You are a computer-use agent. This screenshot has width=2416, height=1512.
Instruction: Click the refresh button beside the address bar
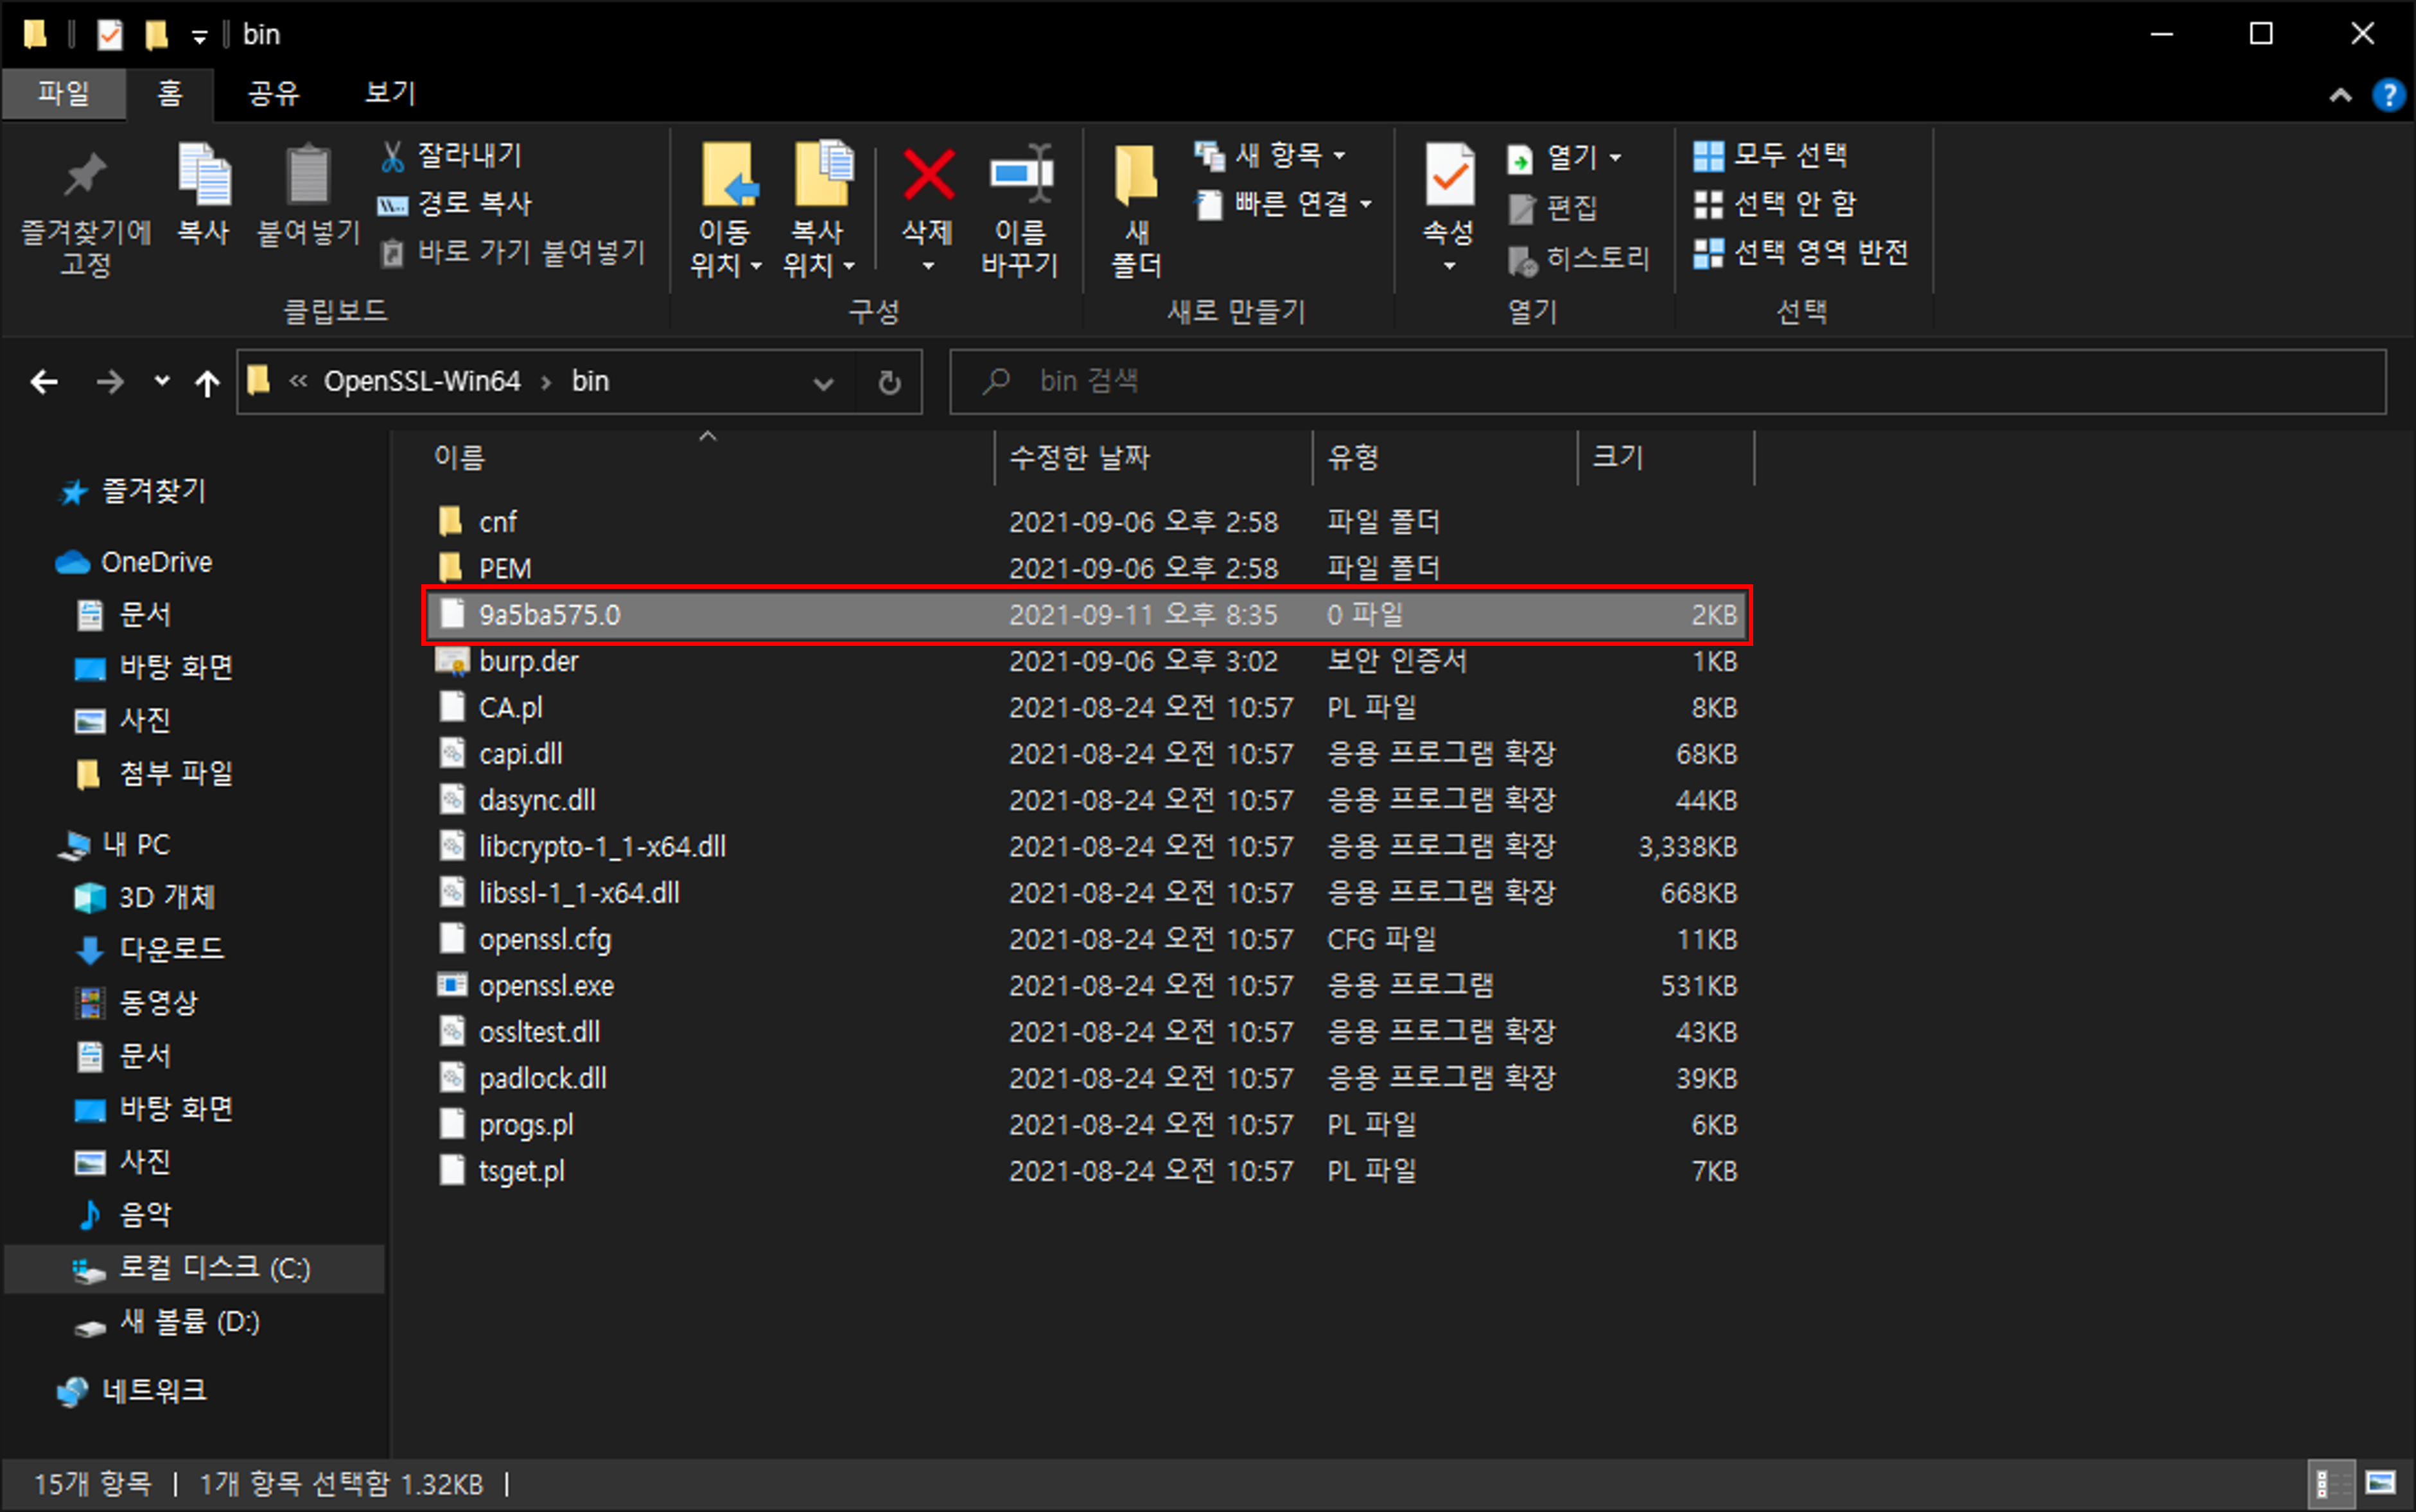pyautogui.click(x=889, y=382)
